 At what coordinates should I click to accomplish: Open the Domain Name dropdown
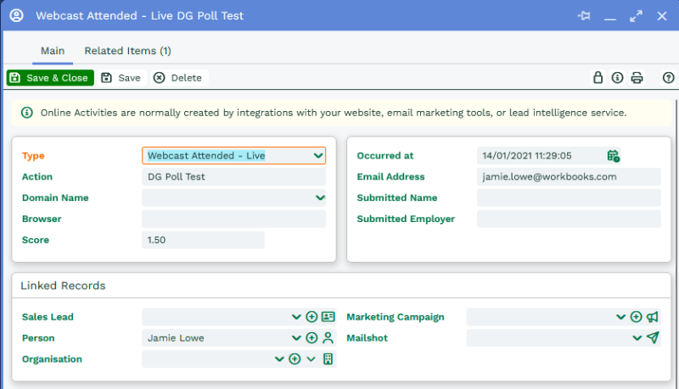[320, 198]
